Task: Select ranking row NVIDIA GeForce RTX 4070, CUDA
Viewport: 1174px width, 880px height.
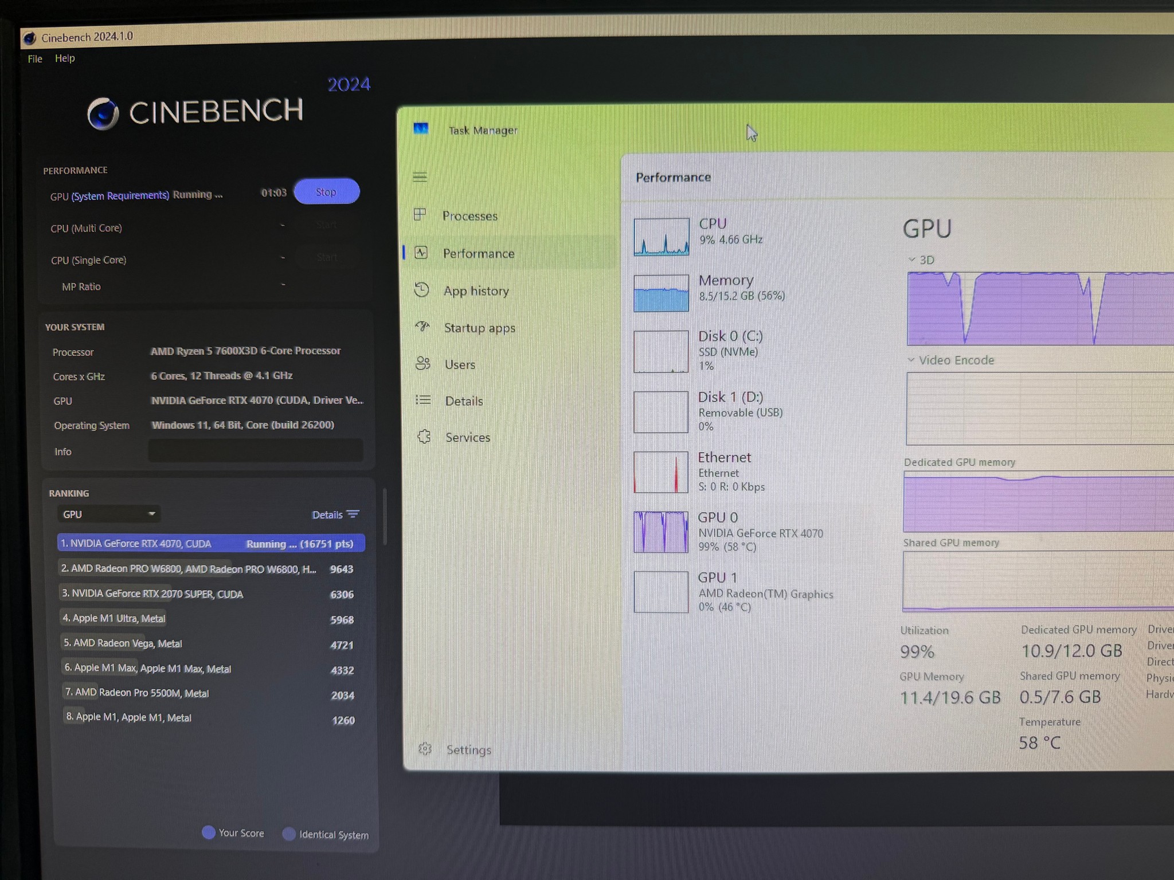Action: 211,543
